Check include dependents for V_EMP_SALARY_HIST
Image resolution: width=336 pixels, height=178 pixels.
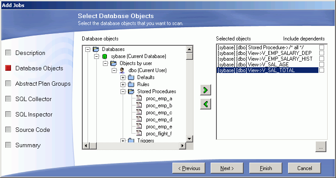click(321, 59)
